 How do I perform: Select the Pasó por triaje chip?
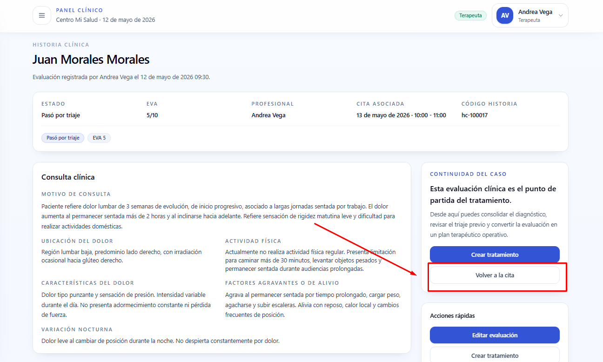[63, 138]
